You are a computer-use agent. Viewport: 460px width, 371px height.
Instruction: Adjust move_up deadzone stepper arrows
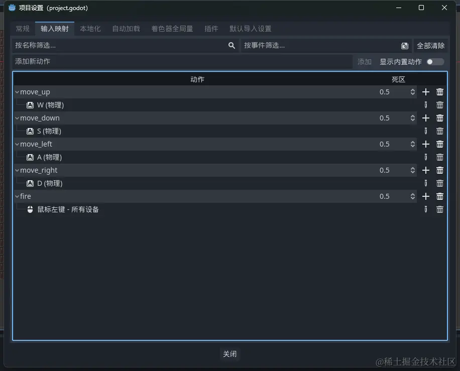pos(412,92)
